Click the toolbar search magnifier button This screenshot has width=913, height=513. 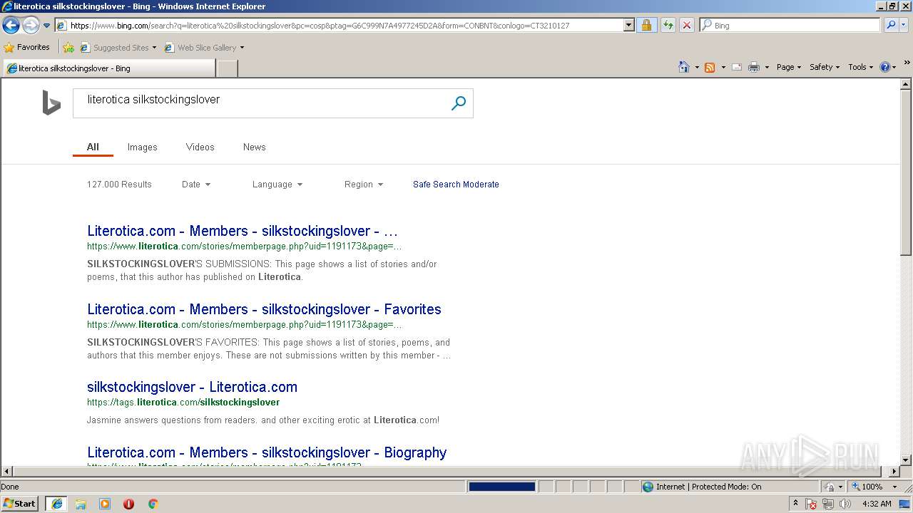tap(890, 25)
